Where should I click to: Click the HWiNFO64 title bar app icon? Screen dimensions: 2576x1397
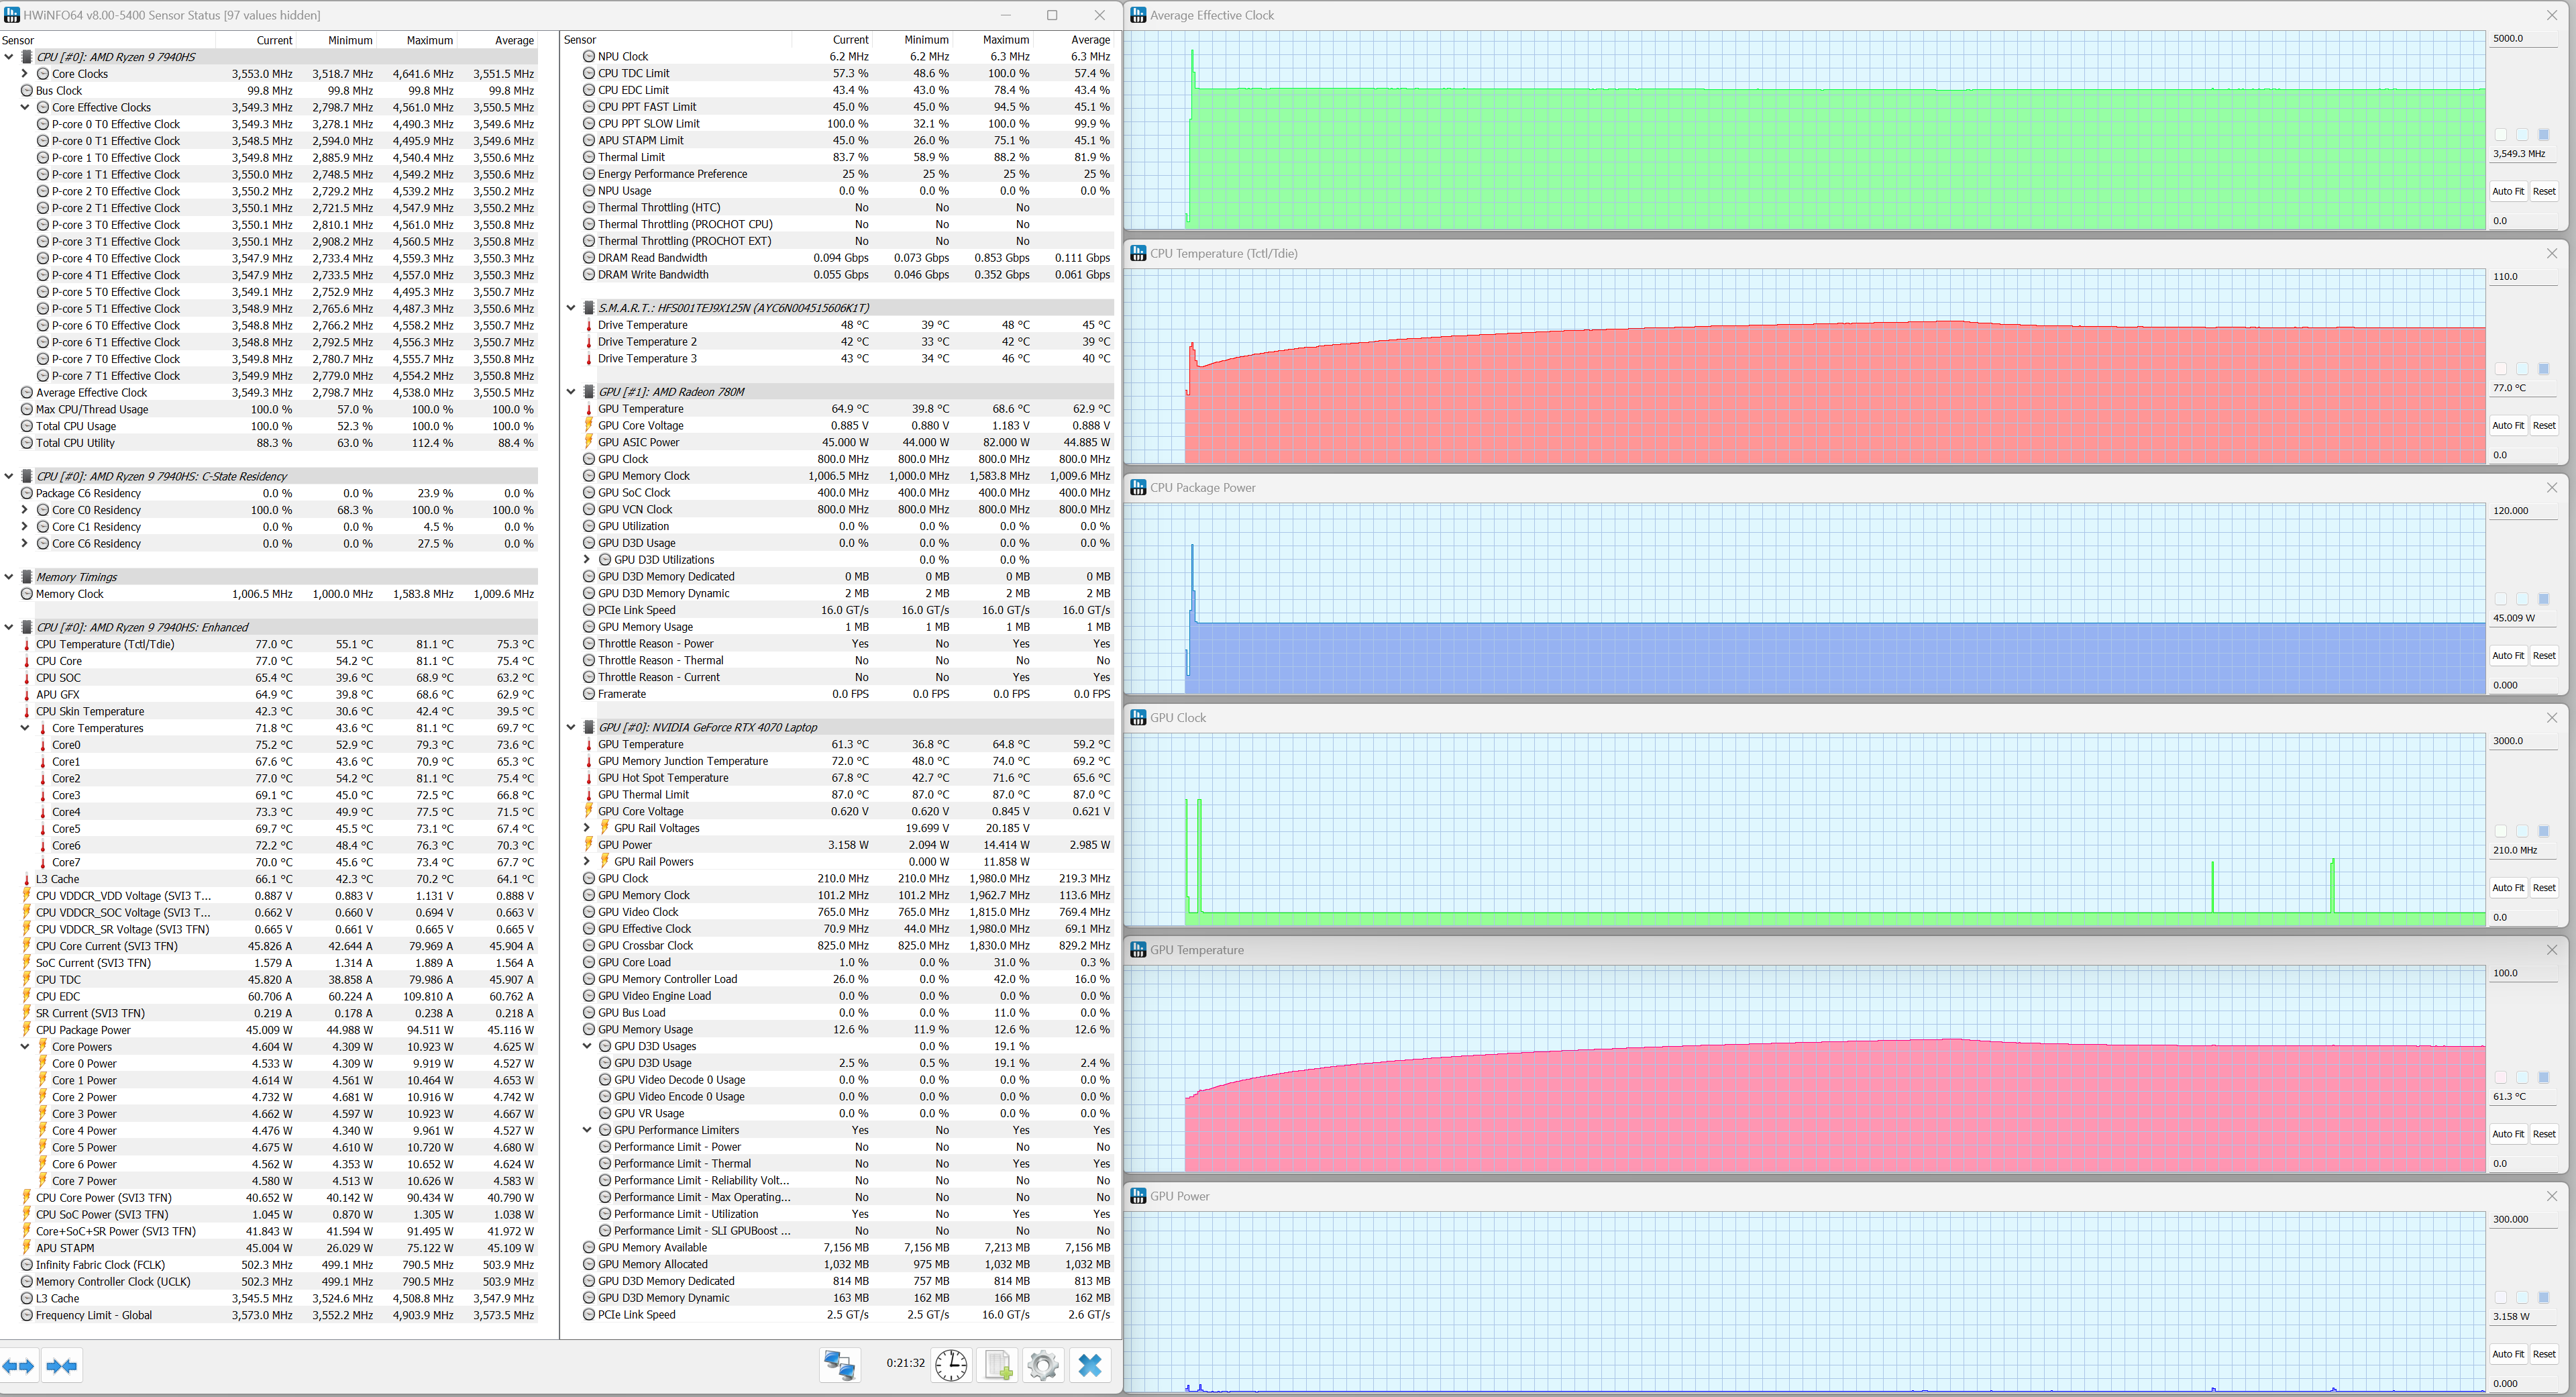click(12, 15)
